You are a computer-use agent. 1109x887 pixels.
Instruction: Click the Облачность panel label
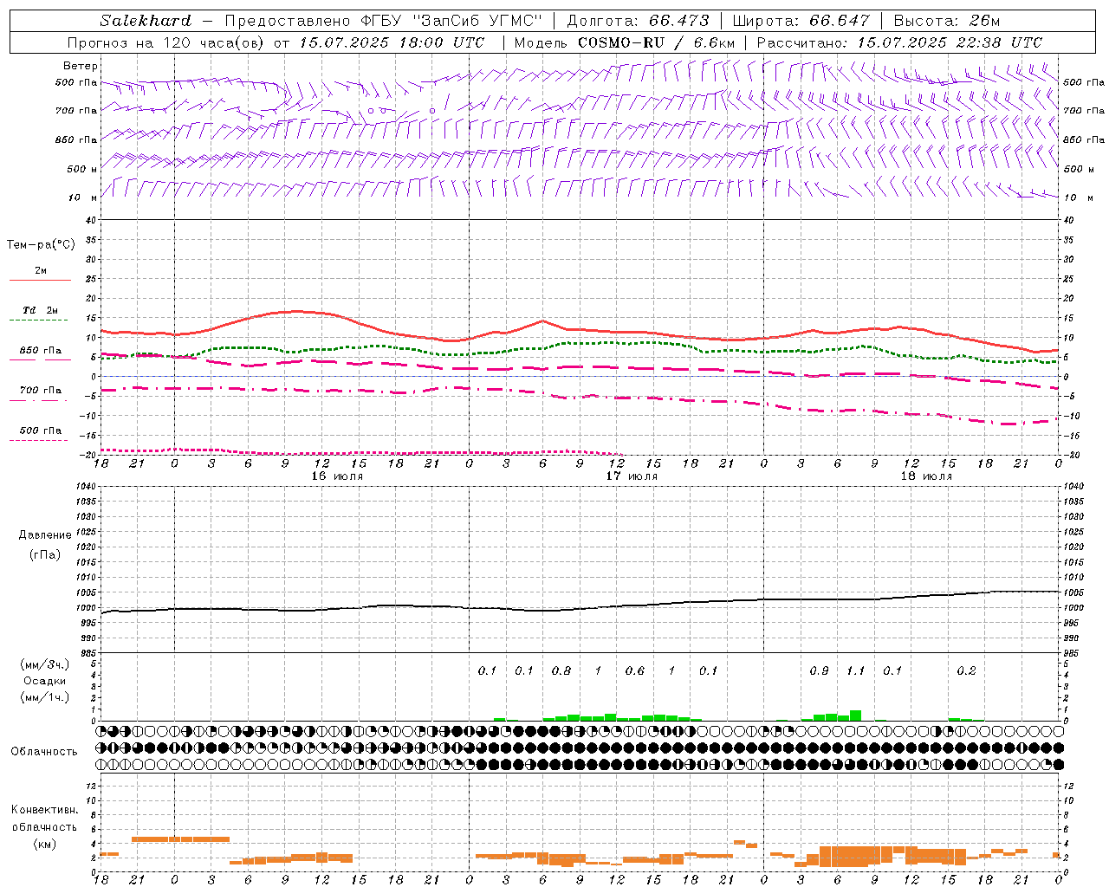[44, 752]
